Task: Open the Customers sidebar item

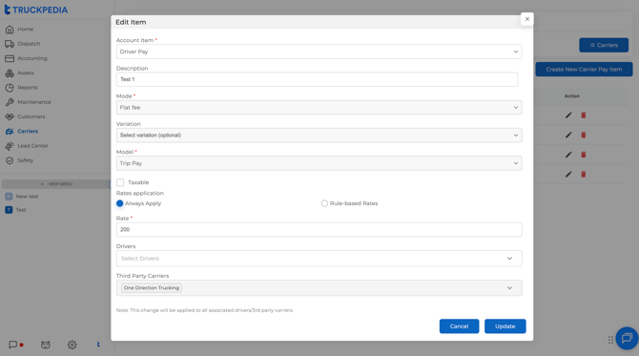Action: (x=31, y=116)
